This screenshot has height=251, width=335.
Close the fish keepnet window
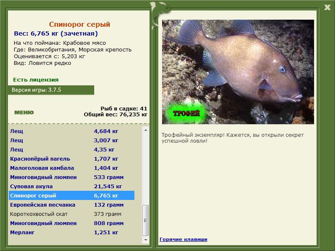(x=327, y=7)
